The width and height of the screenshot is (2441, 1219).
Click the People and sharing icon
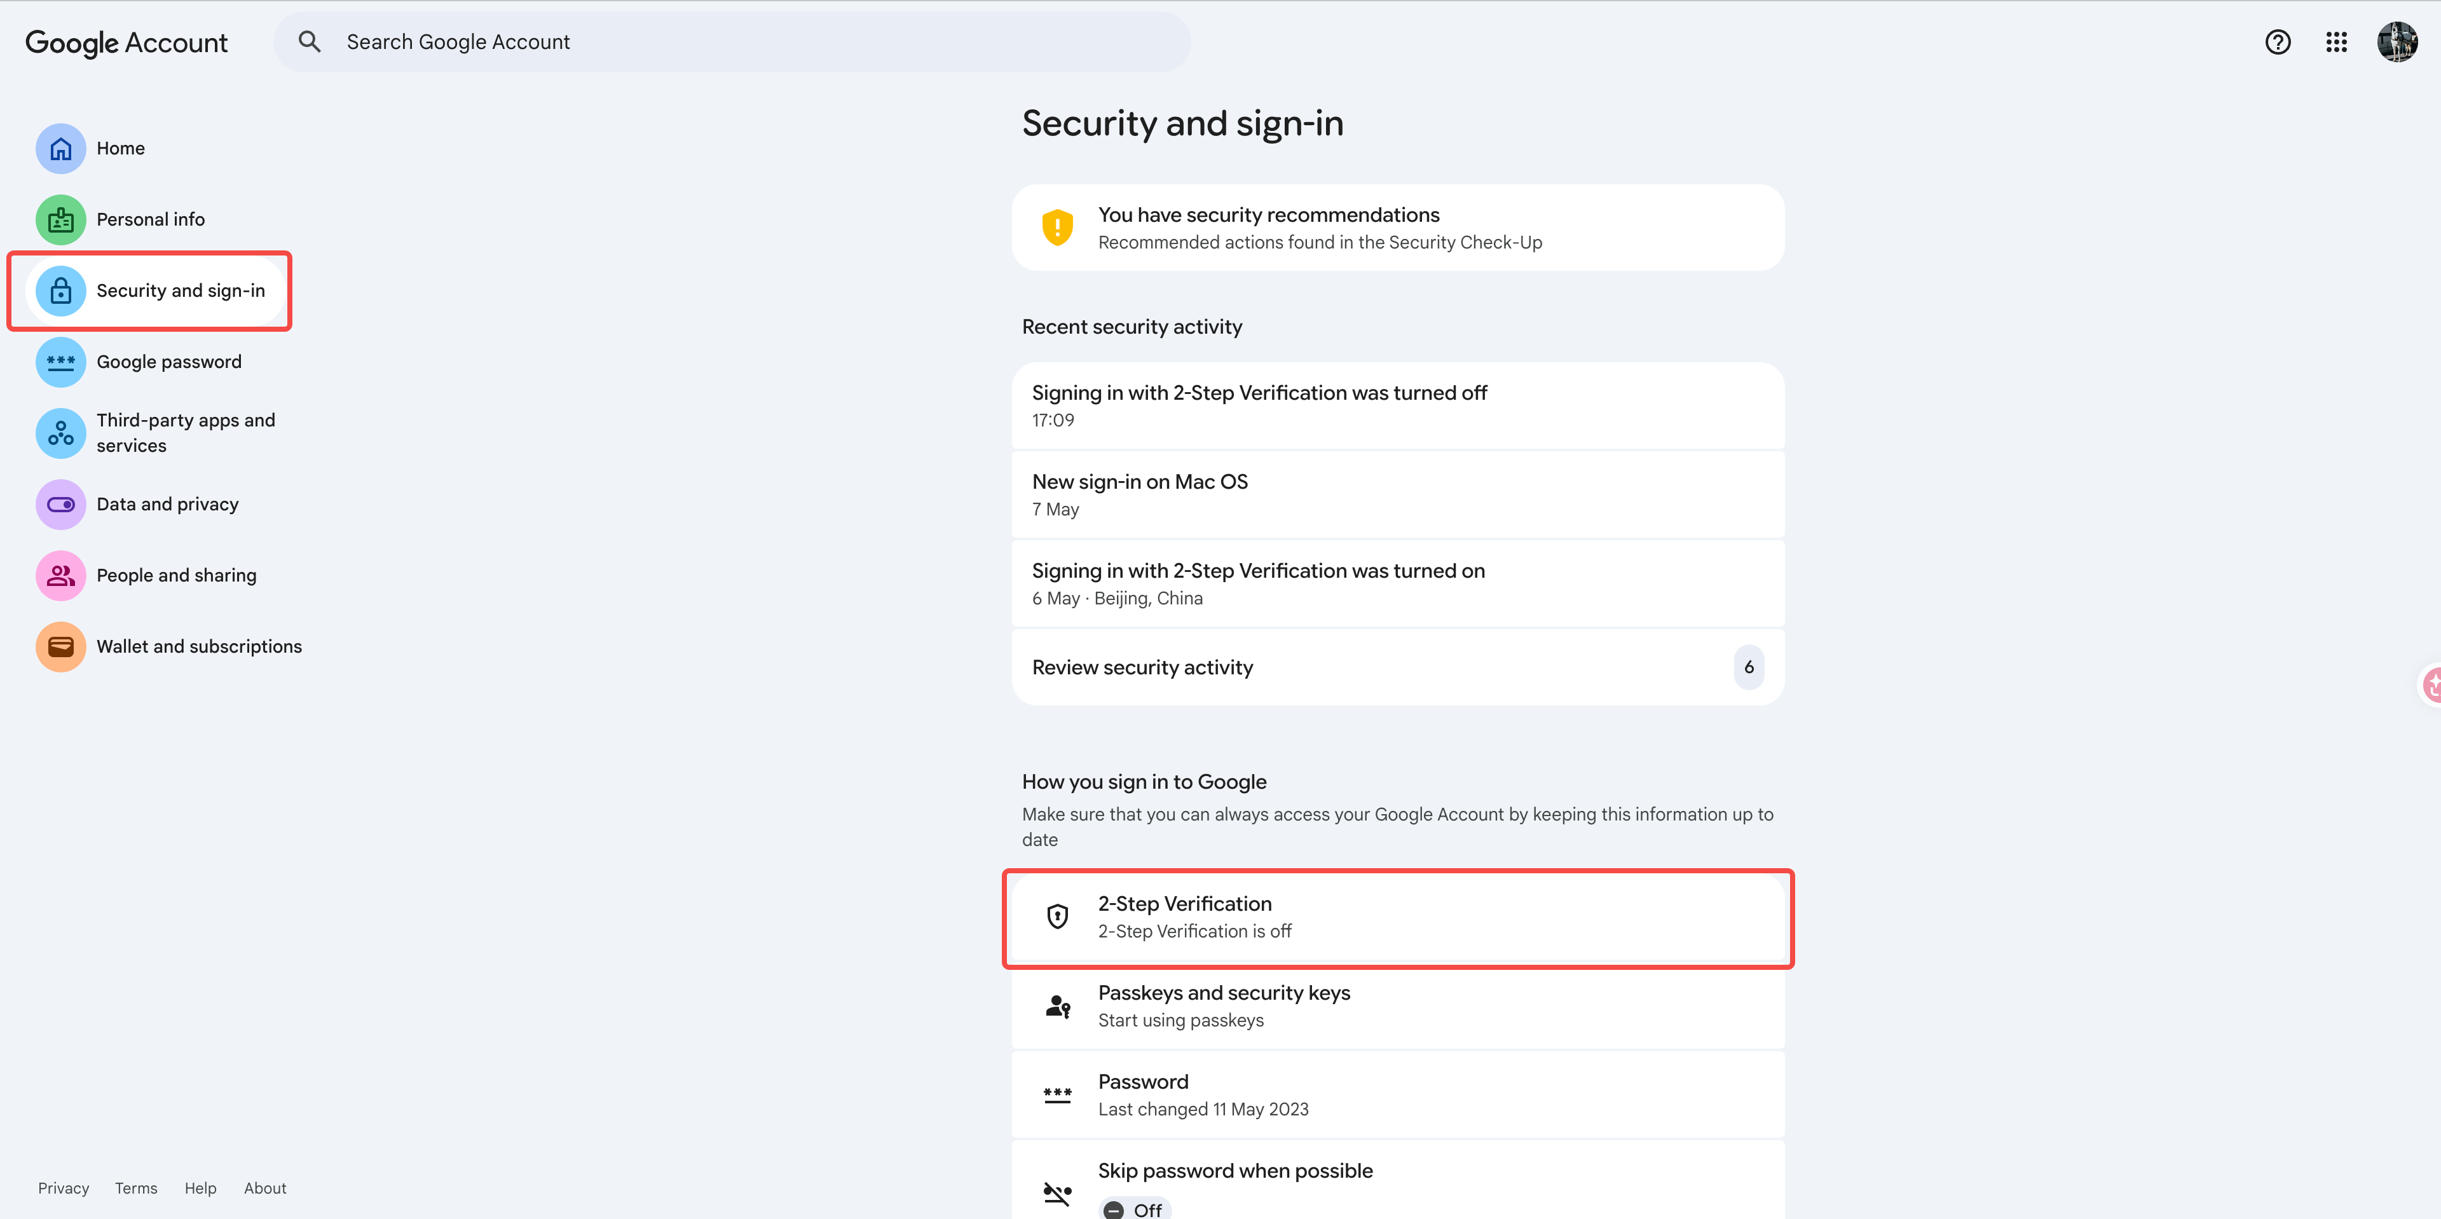60,575
